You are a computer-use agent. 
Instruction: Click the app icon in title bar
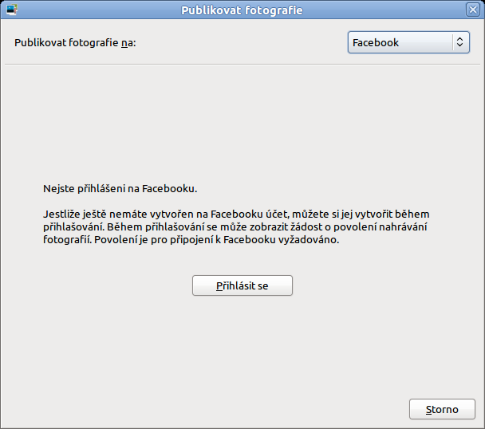click(12, 10)
